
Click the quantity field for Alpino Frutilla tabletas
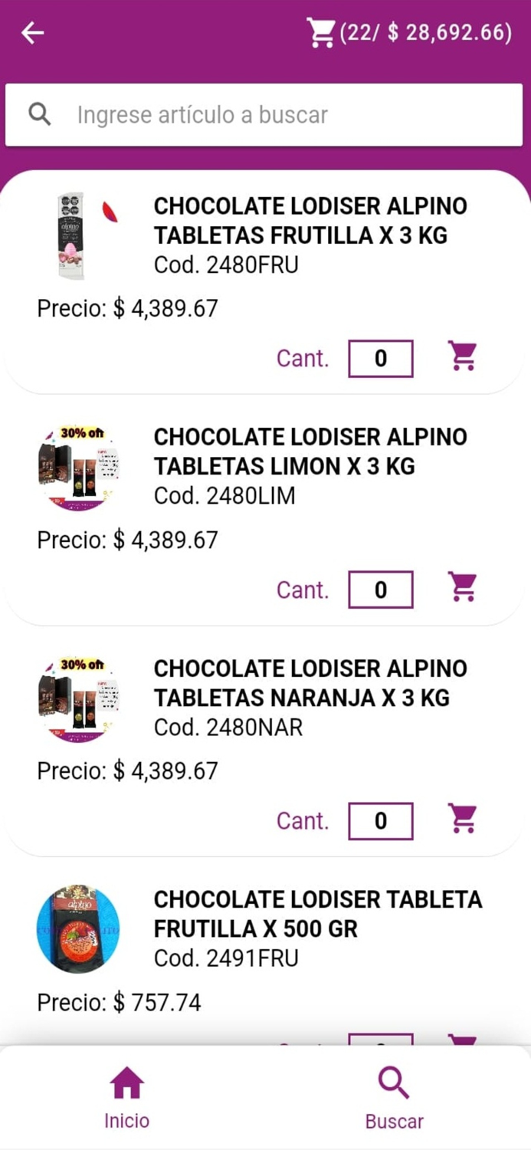[x=380, y=357]
